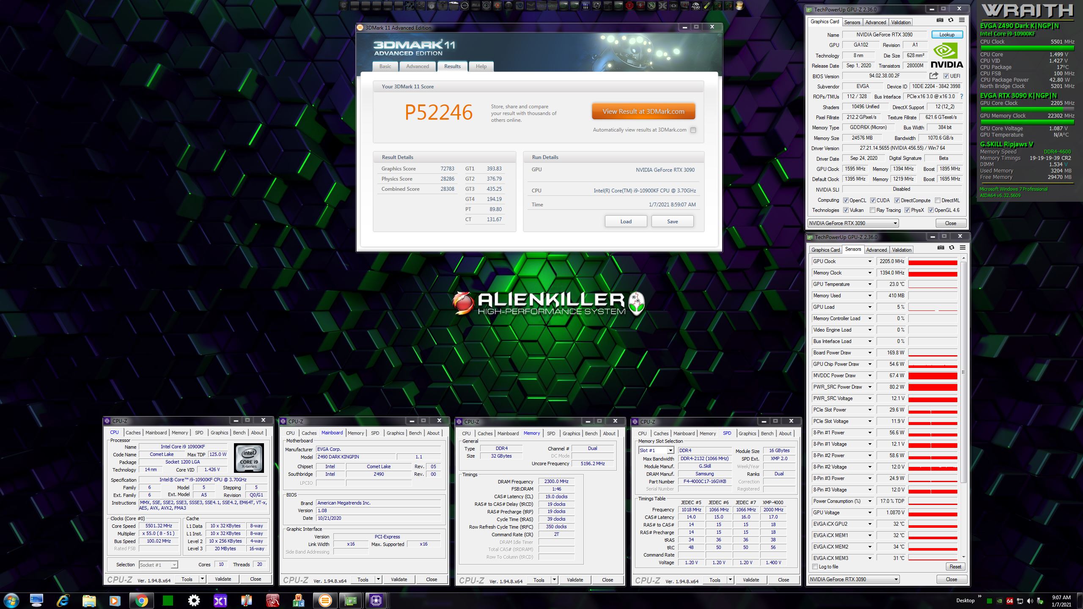Click BIOS export share icon
The width and height of the screenshot is (1083, 609).
click(933, 76)
